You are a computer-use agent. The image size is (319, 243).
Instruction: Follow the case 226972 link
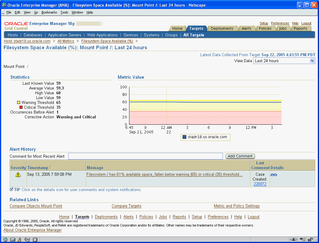(260, 184)
